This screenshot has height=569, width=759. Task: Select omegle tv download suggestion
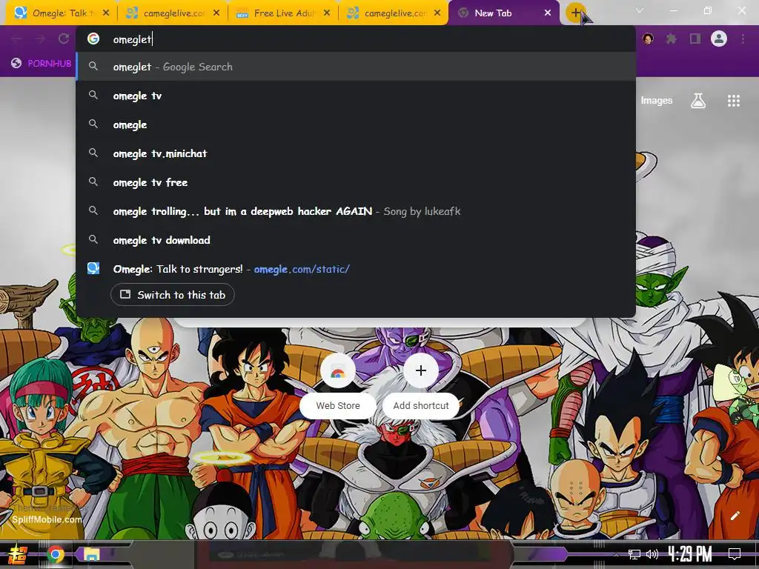click(356, 240)
